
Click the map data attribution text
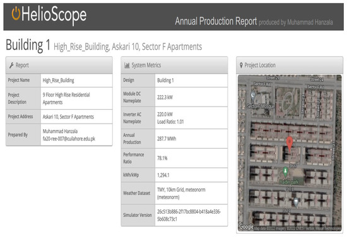point(297,228)
